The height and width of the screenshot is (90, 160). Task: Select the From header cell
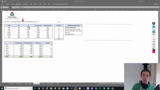pyautogui.click(x=9, y=25)
